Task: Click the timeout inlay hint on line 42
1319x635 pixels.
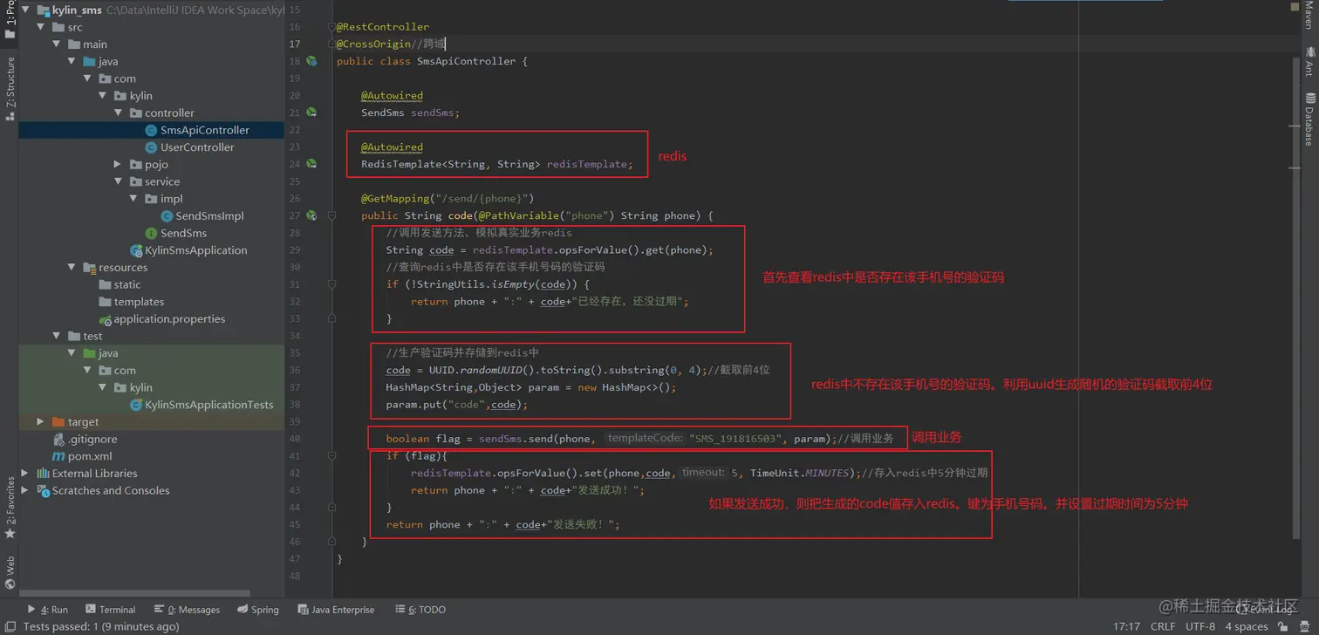Action: coord(703,472)
